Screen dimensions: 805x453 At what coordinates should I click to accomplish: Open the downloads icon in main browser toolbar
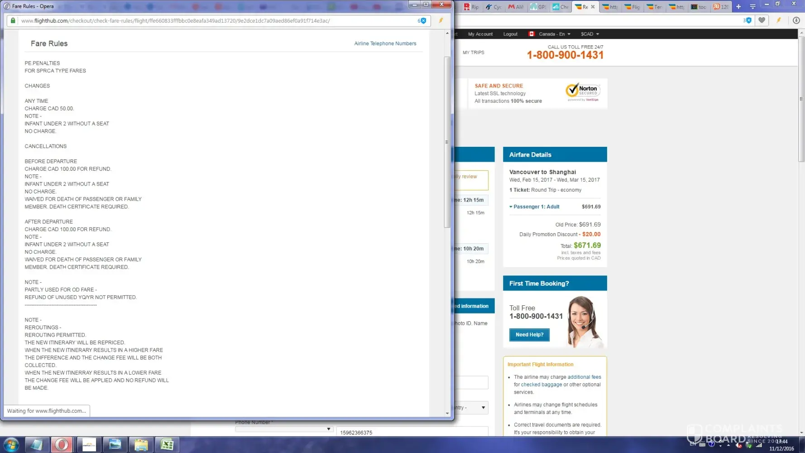pos(796,20)
